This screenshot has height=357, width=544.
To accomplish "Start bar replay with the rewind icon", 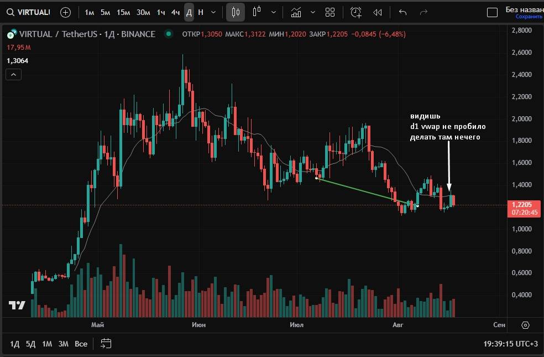I will pos(378,12).
